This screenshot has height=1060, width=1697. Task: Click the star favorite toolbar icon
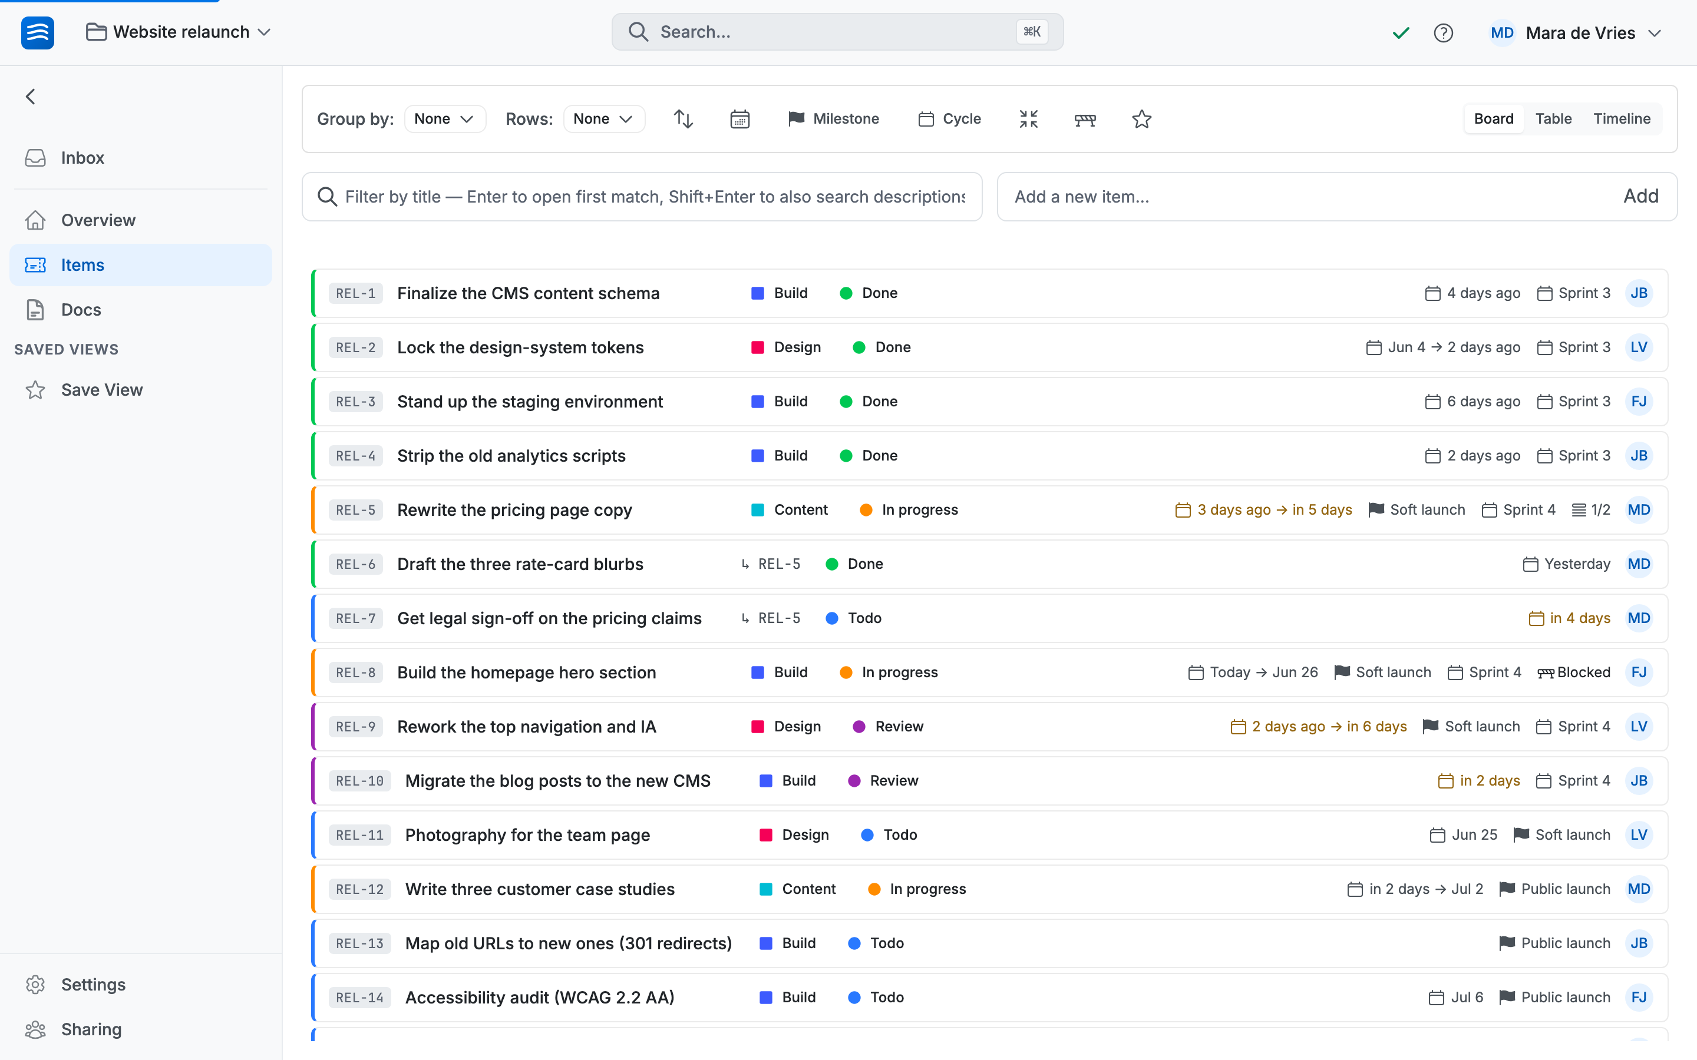coord(1141,119)
